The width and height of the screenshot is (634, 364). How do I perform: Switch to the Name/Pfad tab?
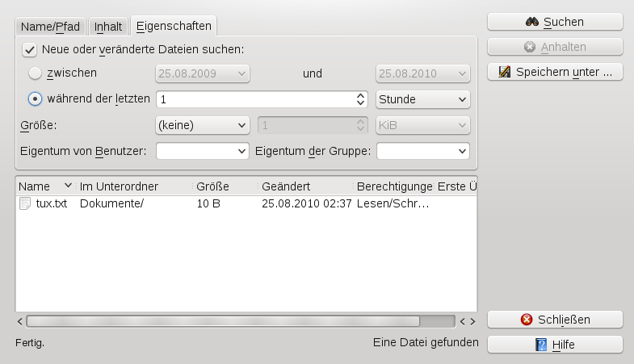click(x=50, y=27)
